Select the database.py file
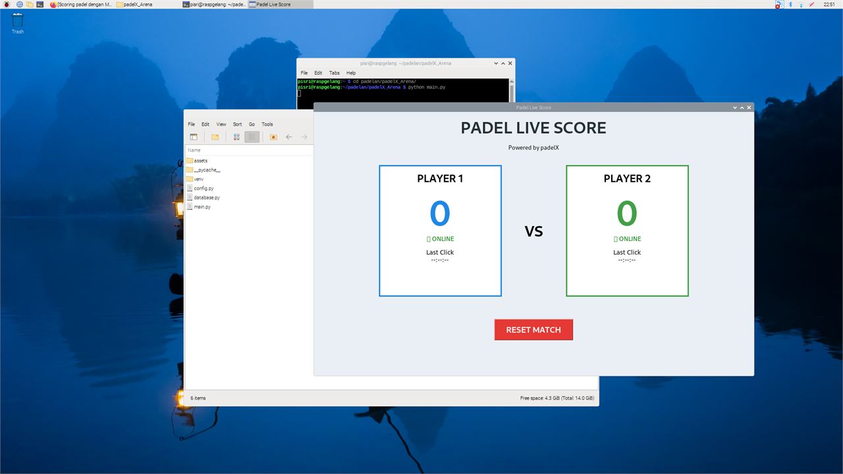Image resolution: width=843 pixels, height=474 pixels. (203, 197)
